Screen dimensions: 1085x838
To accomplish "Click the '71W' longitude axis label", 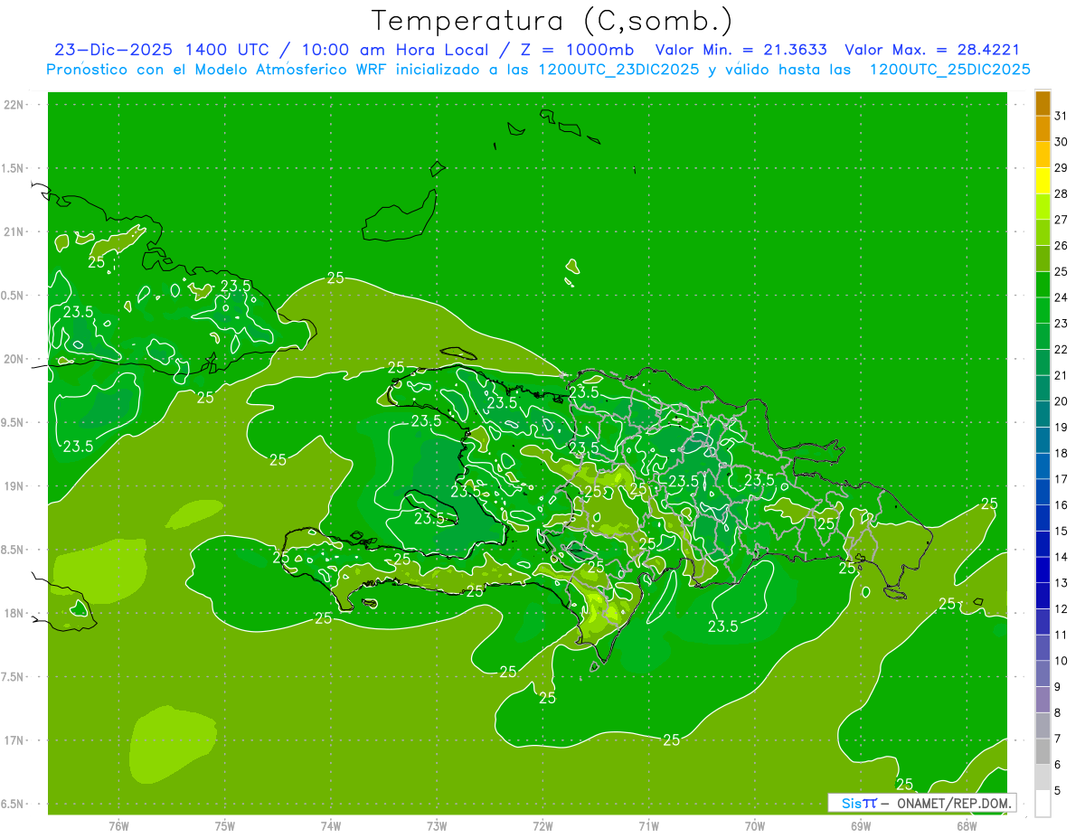I will (x=649, y=826).
